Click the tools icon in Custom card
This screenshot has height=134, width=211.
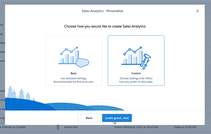coord(146,61)
